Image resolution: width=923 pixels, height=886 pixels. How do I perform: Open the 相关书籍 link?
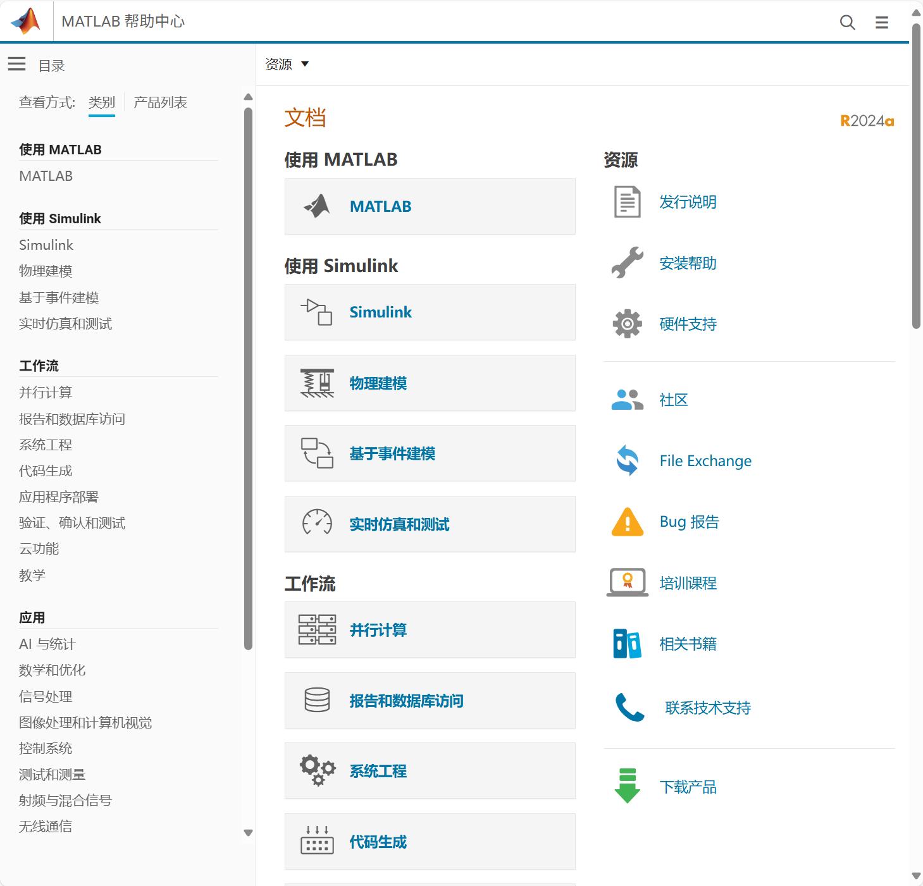(688, 644)
